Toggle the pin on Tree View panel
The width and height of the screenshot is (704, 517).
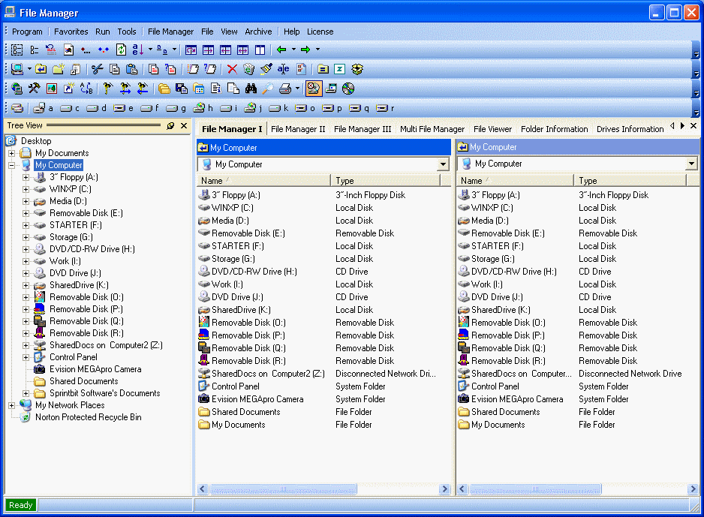[x=170, y=126]
